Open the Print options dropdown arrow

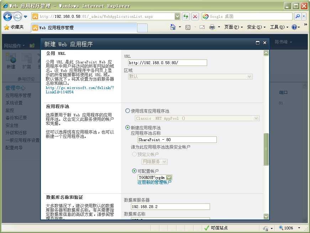pyautogui.click(x=219, y=27)
